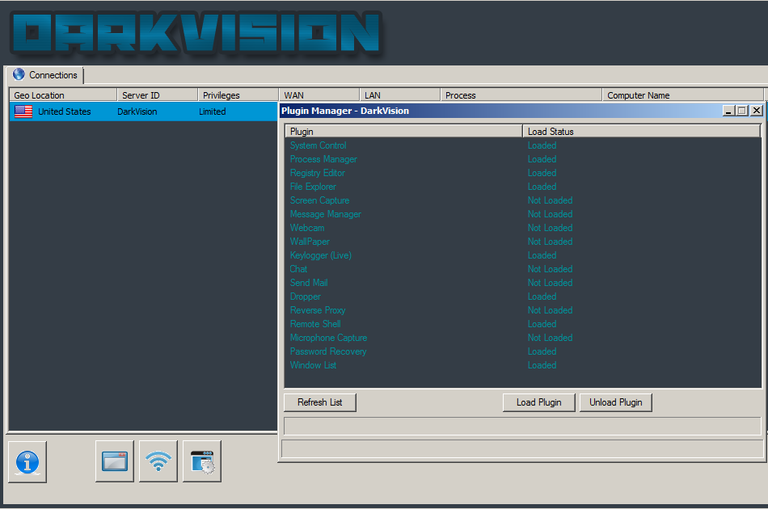Sort by the Server ID column header
This screenshot has height=509, width=768.
158,95
